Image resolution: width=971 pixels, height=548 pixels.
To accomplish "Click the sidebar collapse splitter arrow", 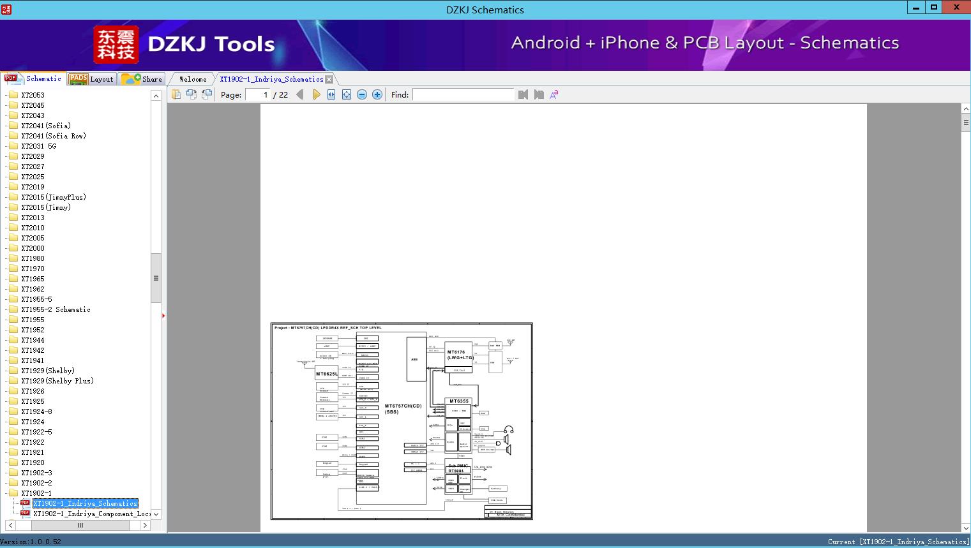I will click(163, 316).
